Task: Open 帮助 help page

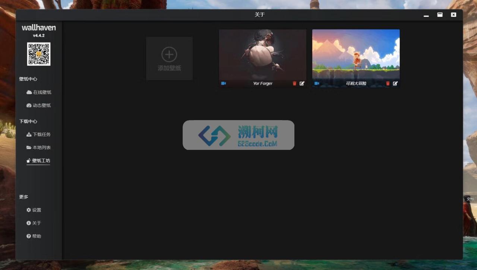Action: tap(34, 236)
